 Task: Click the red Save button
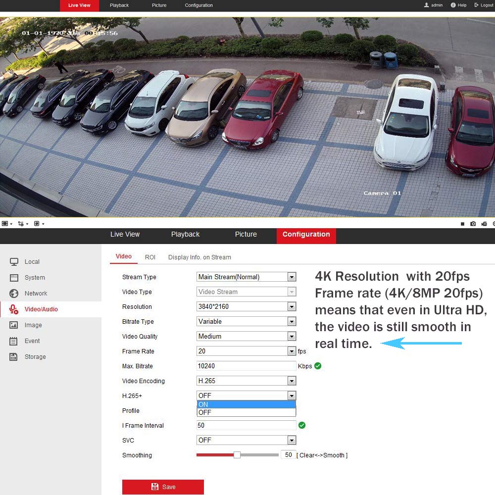coord(163,487)
